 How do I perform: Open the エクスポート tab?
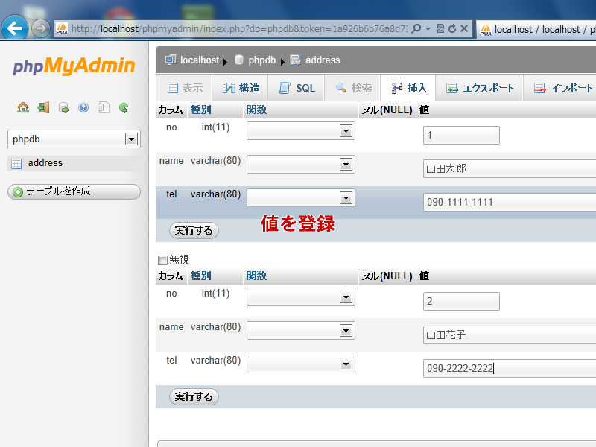point(480,88)
